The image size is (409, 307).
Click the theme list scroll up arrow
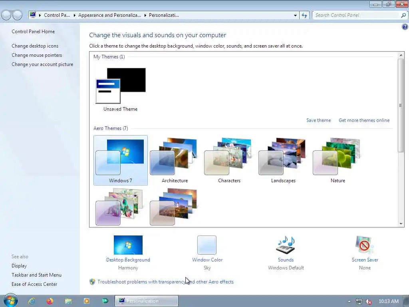pyautogui.click(x=401, y=55)
